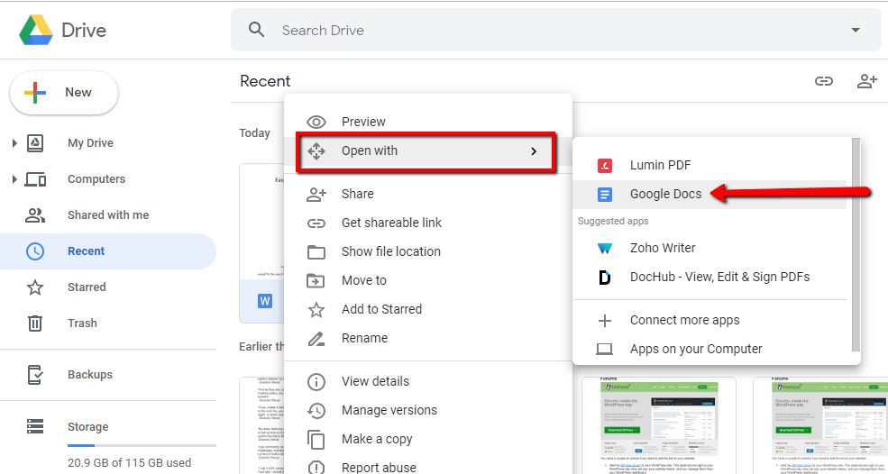Viewport: 888px width, 474px height.
Task: Click the Recent heading text
Action: (x=265, y=81)
